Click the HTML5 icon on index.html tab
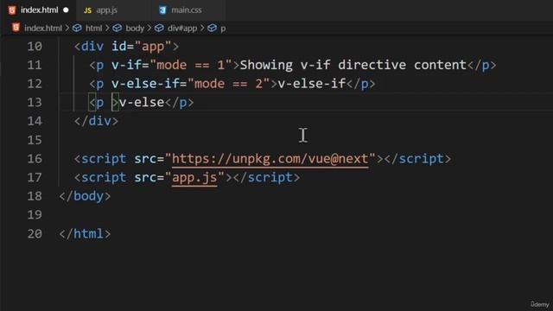 click(12, 10)
